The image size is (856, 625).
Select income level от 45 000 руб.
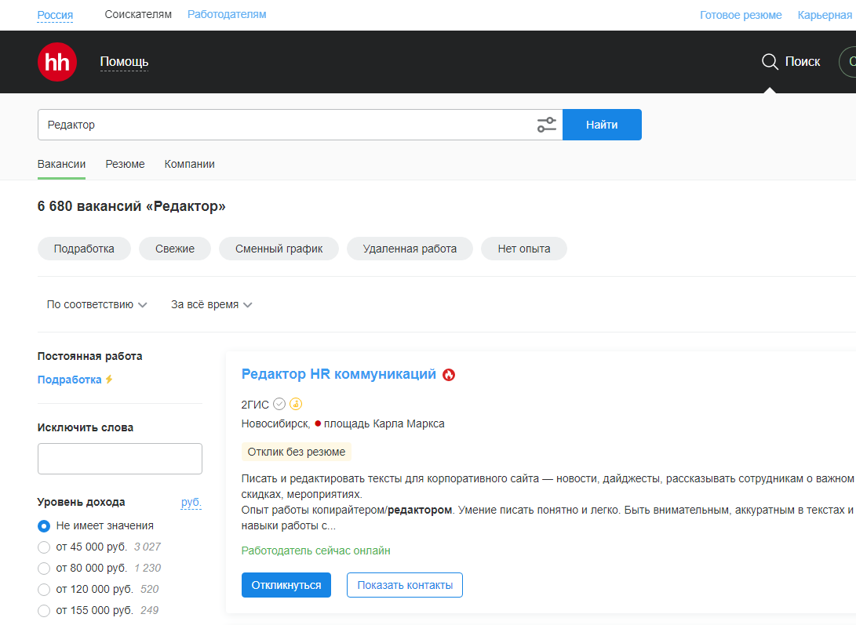click(x=44, y=547)
